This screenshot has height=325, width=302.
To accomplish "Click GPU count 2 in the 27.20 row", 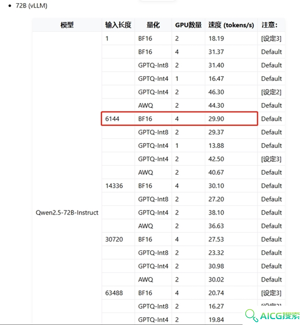I will pos(177,199).
